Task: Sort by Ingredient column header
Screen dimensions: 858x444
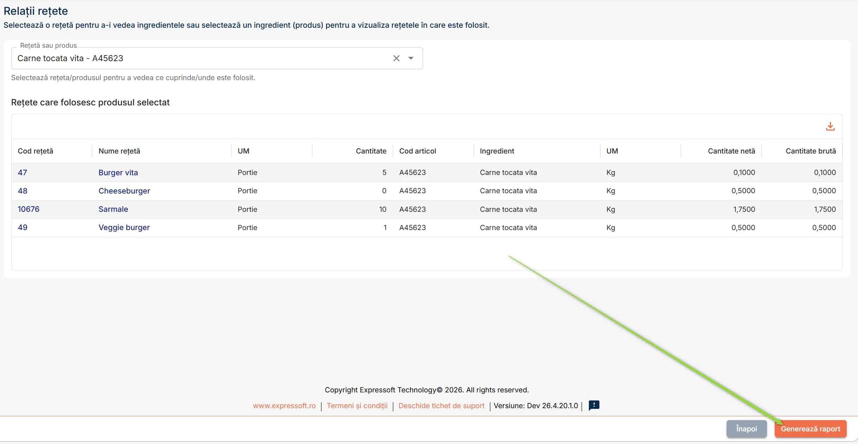Action: [x=497, y=151]
